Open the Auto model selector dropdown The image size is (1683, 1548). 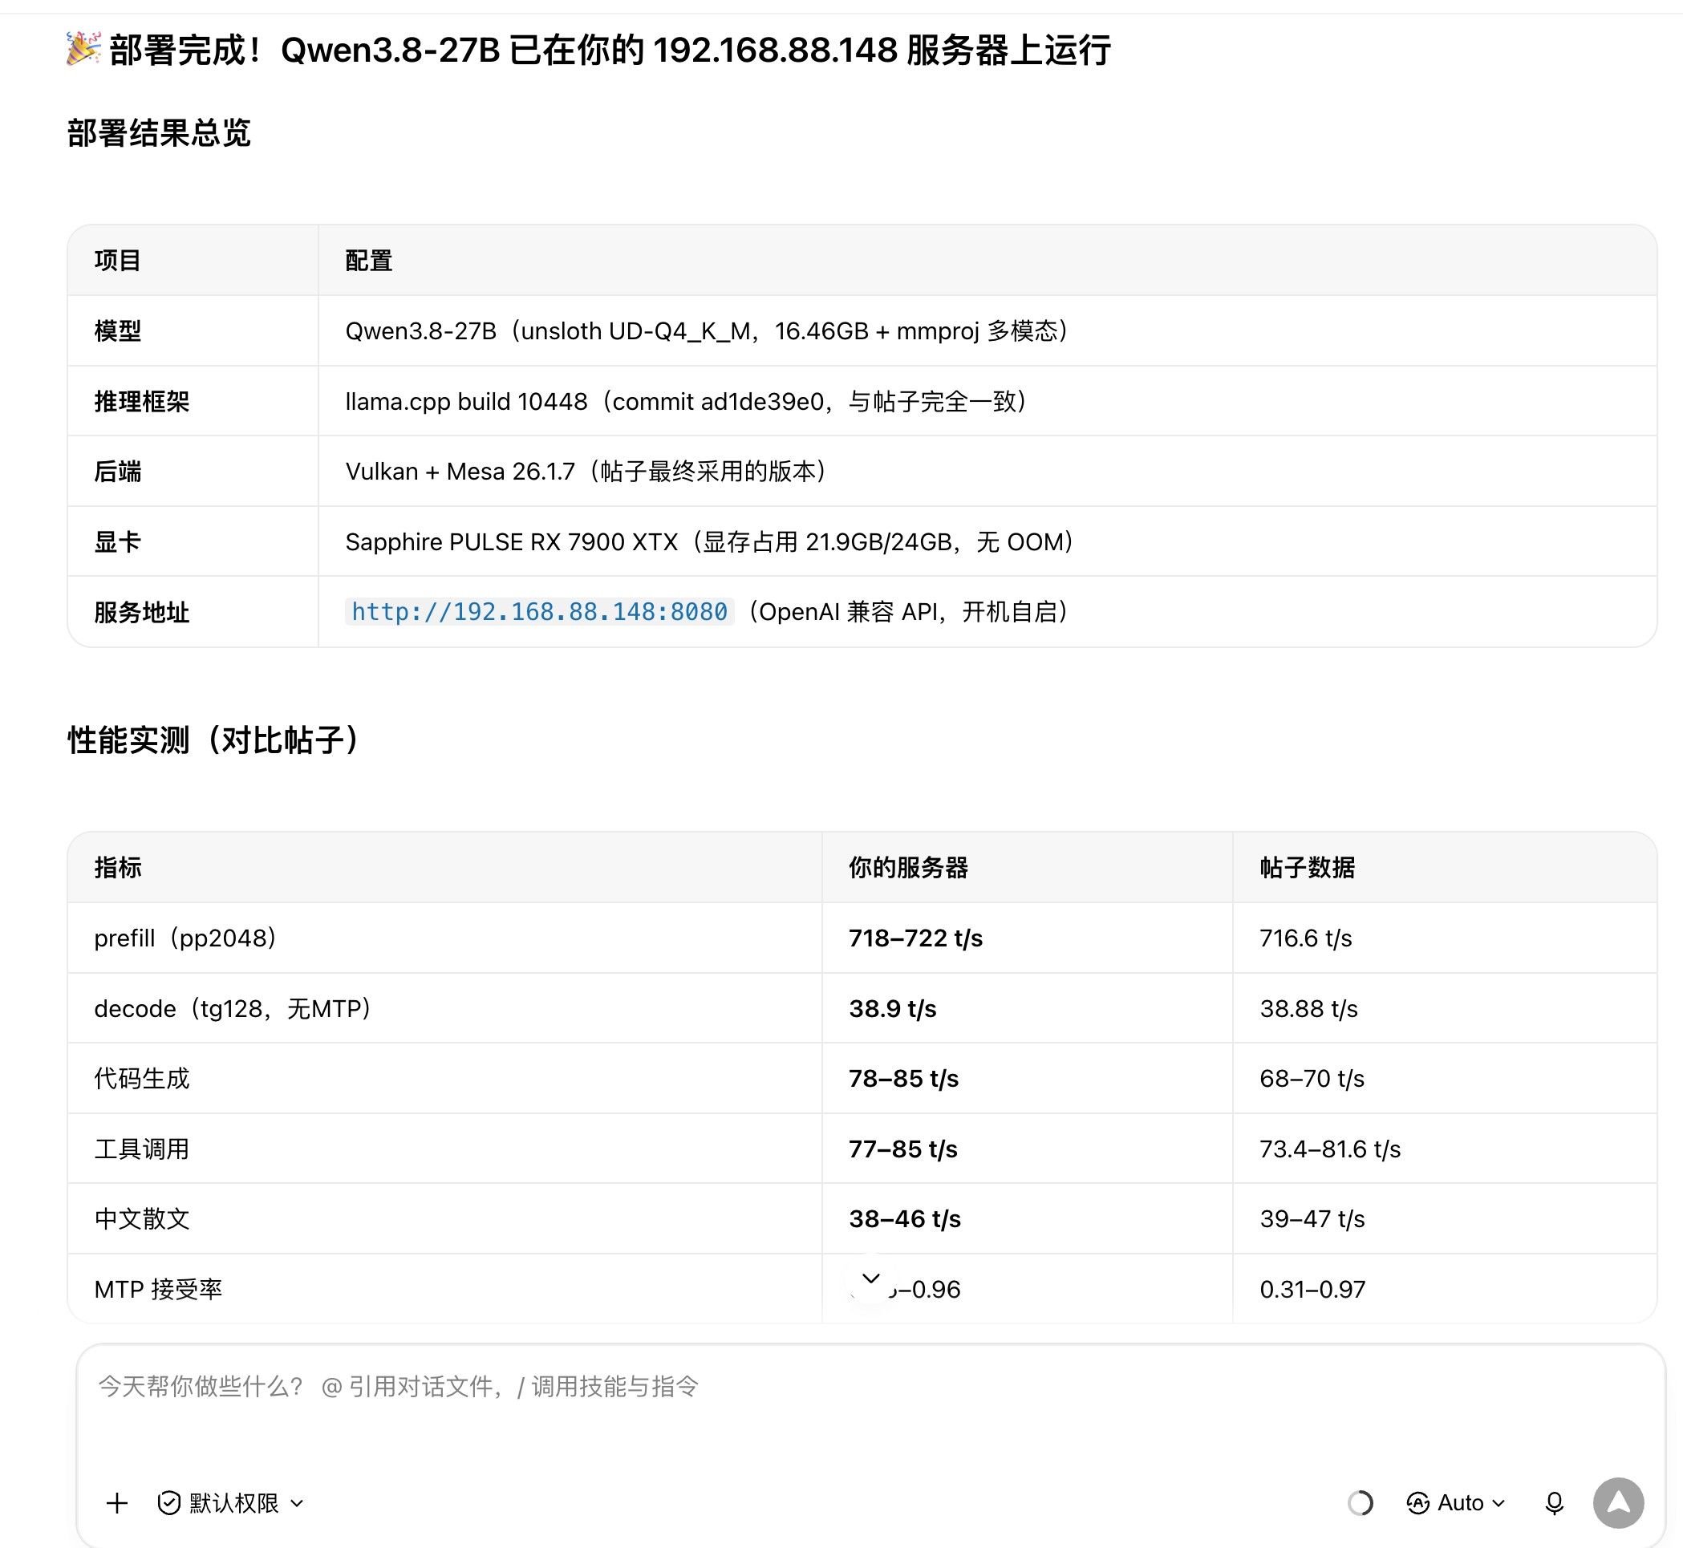1456,1503
